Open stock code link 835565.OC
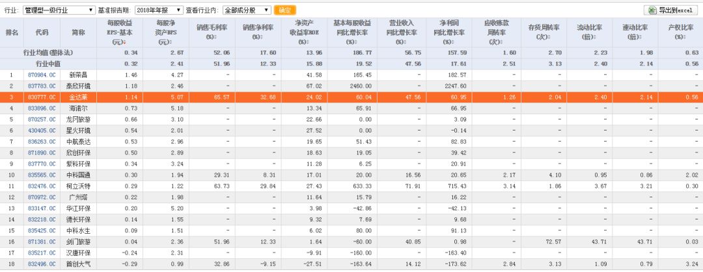 coord(42,175)
